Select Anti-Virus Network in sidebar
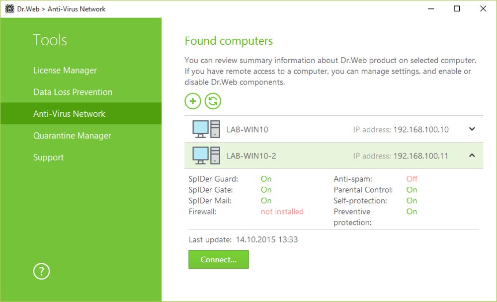This screenshot has width=497, height=302. tap(69, 114)
